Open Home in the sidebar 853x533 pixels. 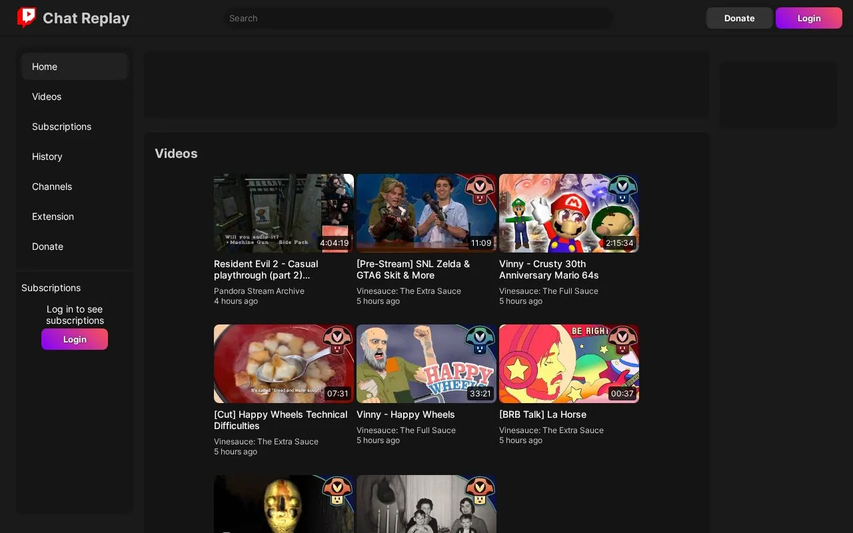pyautogui.click(x=75, y=67)
